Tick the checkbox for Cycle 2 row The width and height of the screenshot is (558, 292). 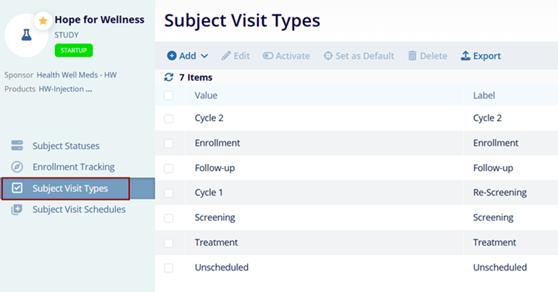tap(169, 118)
